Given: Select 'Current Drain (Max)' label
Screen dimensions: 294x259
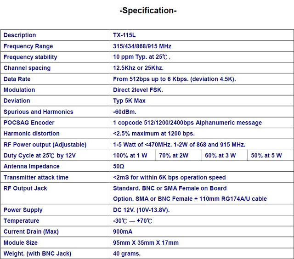Looking at the screenshot, I should pyautogui.click(x=31, y=232).
